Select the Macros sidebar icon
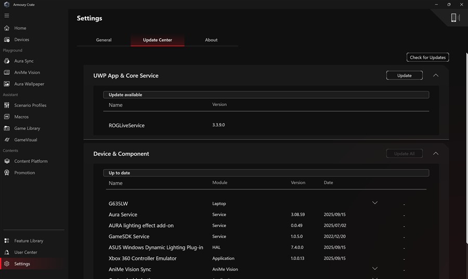This screenshot has width=468, height=279. click(7, 117)
